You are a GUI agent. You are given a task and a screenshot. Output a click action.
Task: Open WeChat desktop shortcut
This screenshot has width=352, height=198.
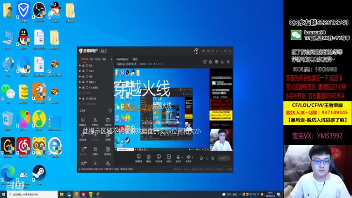pos(8,94)
